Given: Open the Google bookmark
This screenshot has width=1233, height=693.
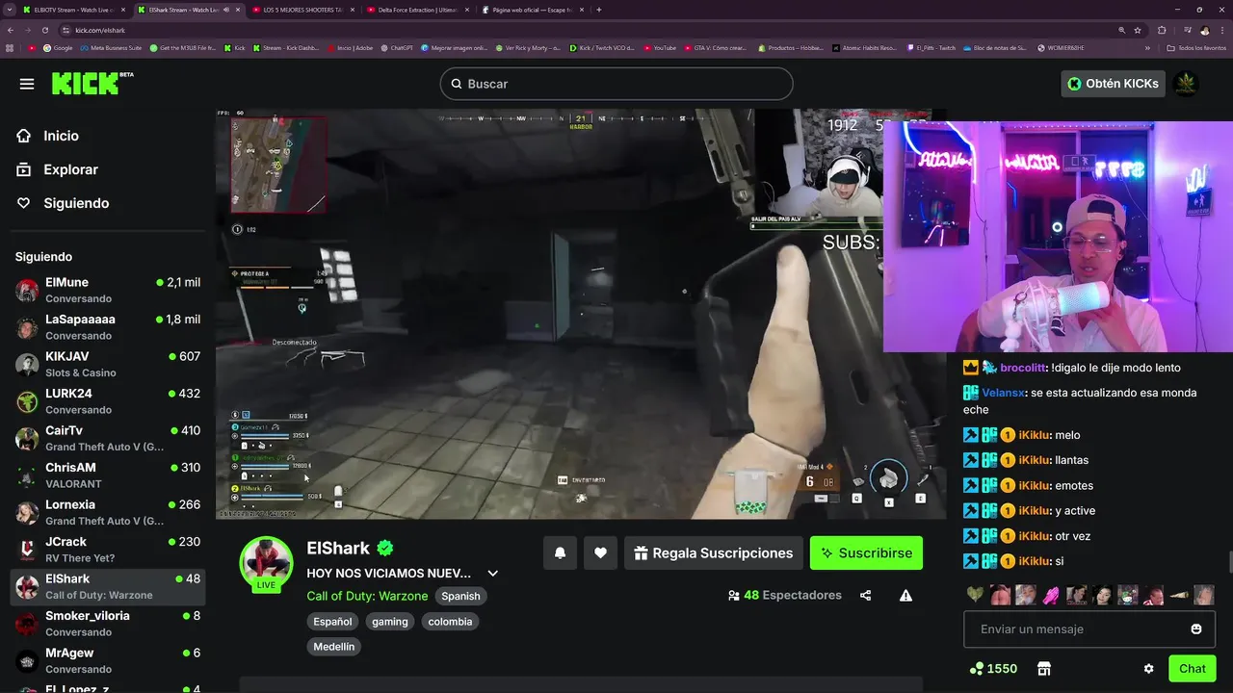Looking at the screenshot, I should (x=57, y=47).
